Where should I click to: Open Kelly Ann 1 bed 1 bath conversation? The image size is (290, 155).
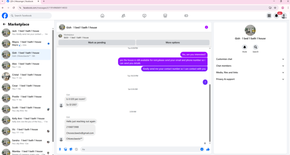(26, 120)
